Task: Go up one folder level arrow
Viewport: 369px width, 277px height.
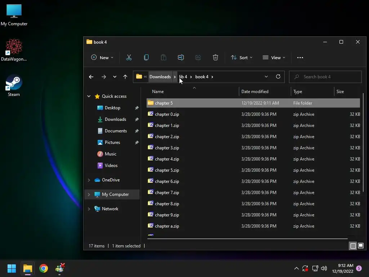Action: pyautogui.click(x=125, y=77)
